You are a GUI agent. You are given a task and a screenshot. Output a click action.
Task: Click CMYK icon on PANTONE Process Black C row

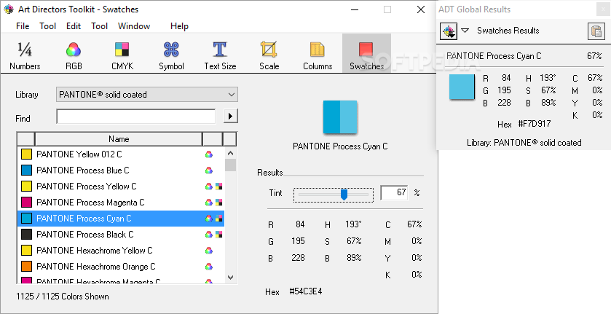219,235
